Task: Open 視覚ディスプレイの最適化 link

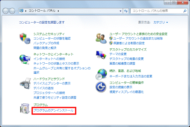Action: [x=126, y=92]
